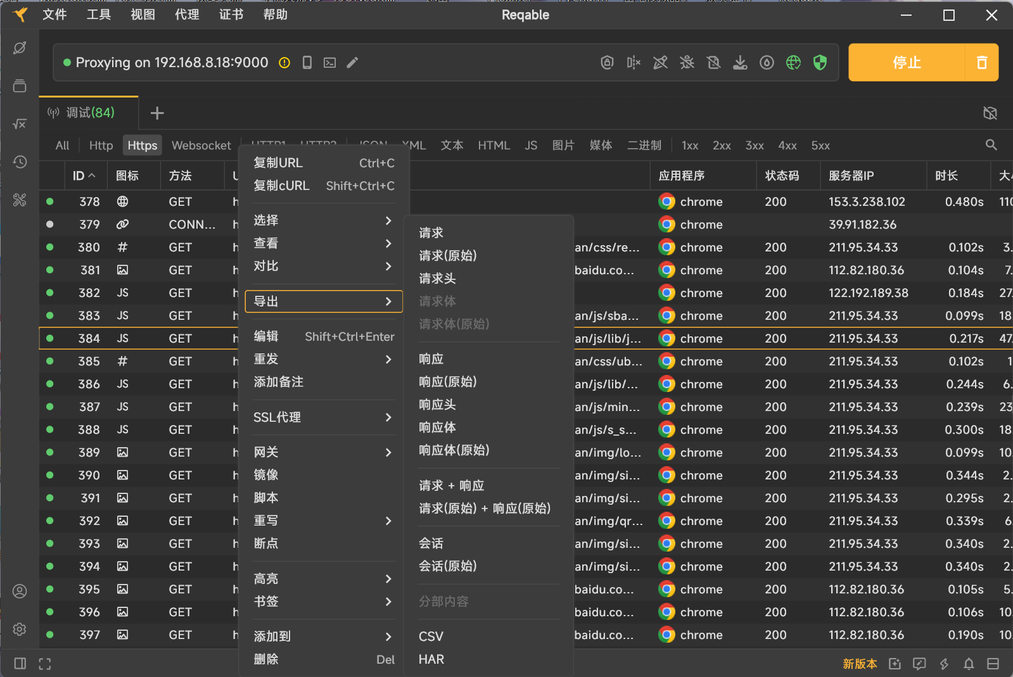The image size is (1013, 677).
Task: Toggle the green globe system proxy icon
Action: pyautogui.click(x=794, y=62)
